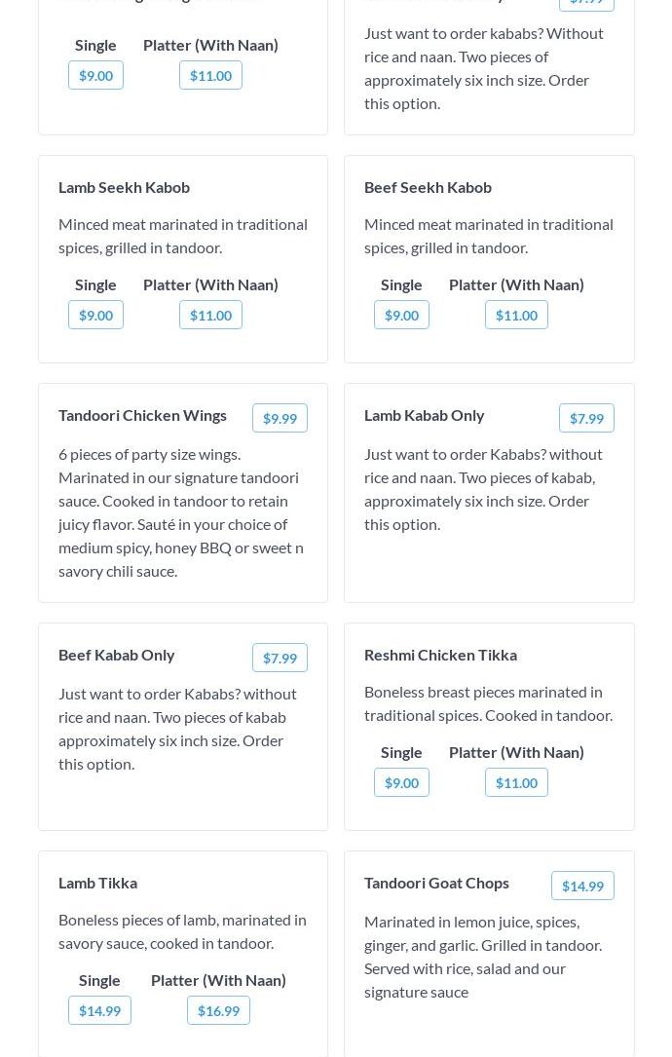Click Beef Kabab Only item title
Viewport: 672px width, 1057px height.
[116, 654]
